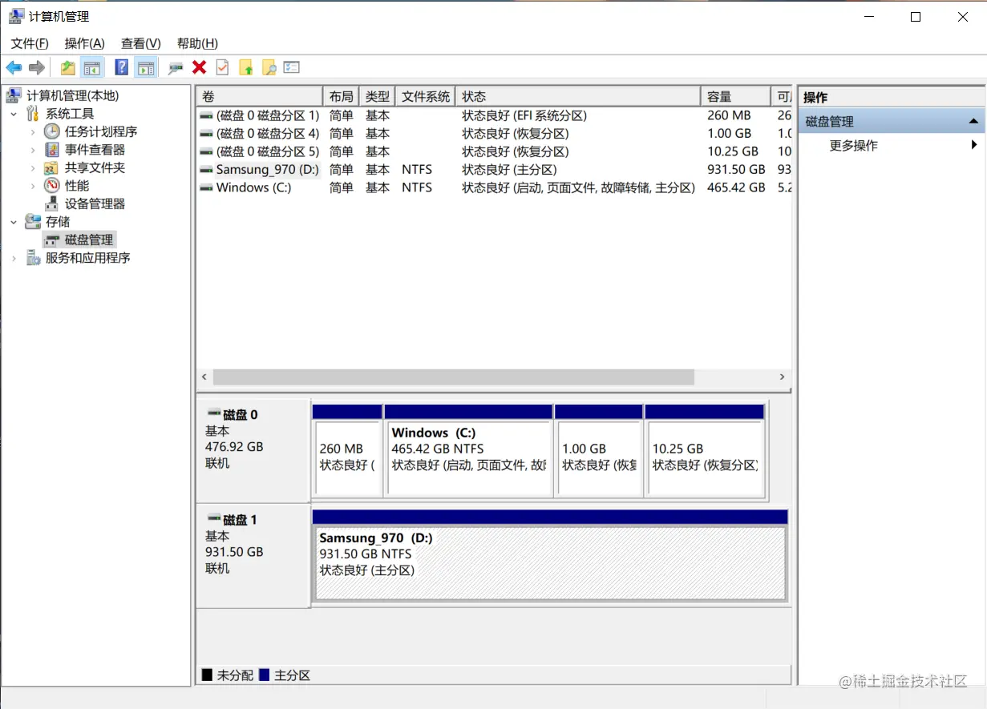Click the 系统工具 tools icon
This screenshot has height=709, width=987.
(x=33, y=114)
